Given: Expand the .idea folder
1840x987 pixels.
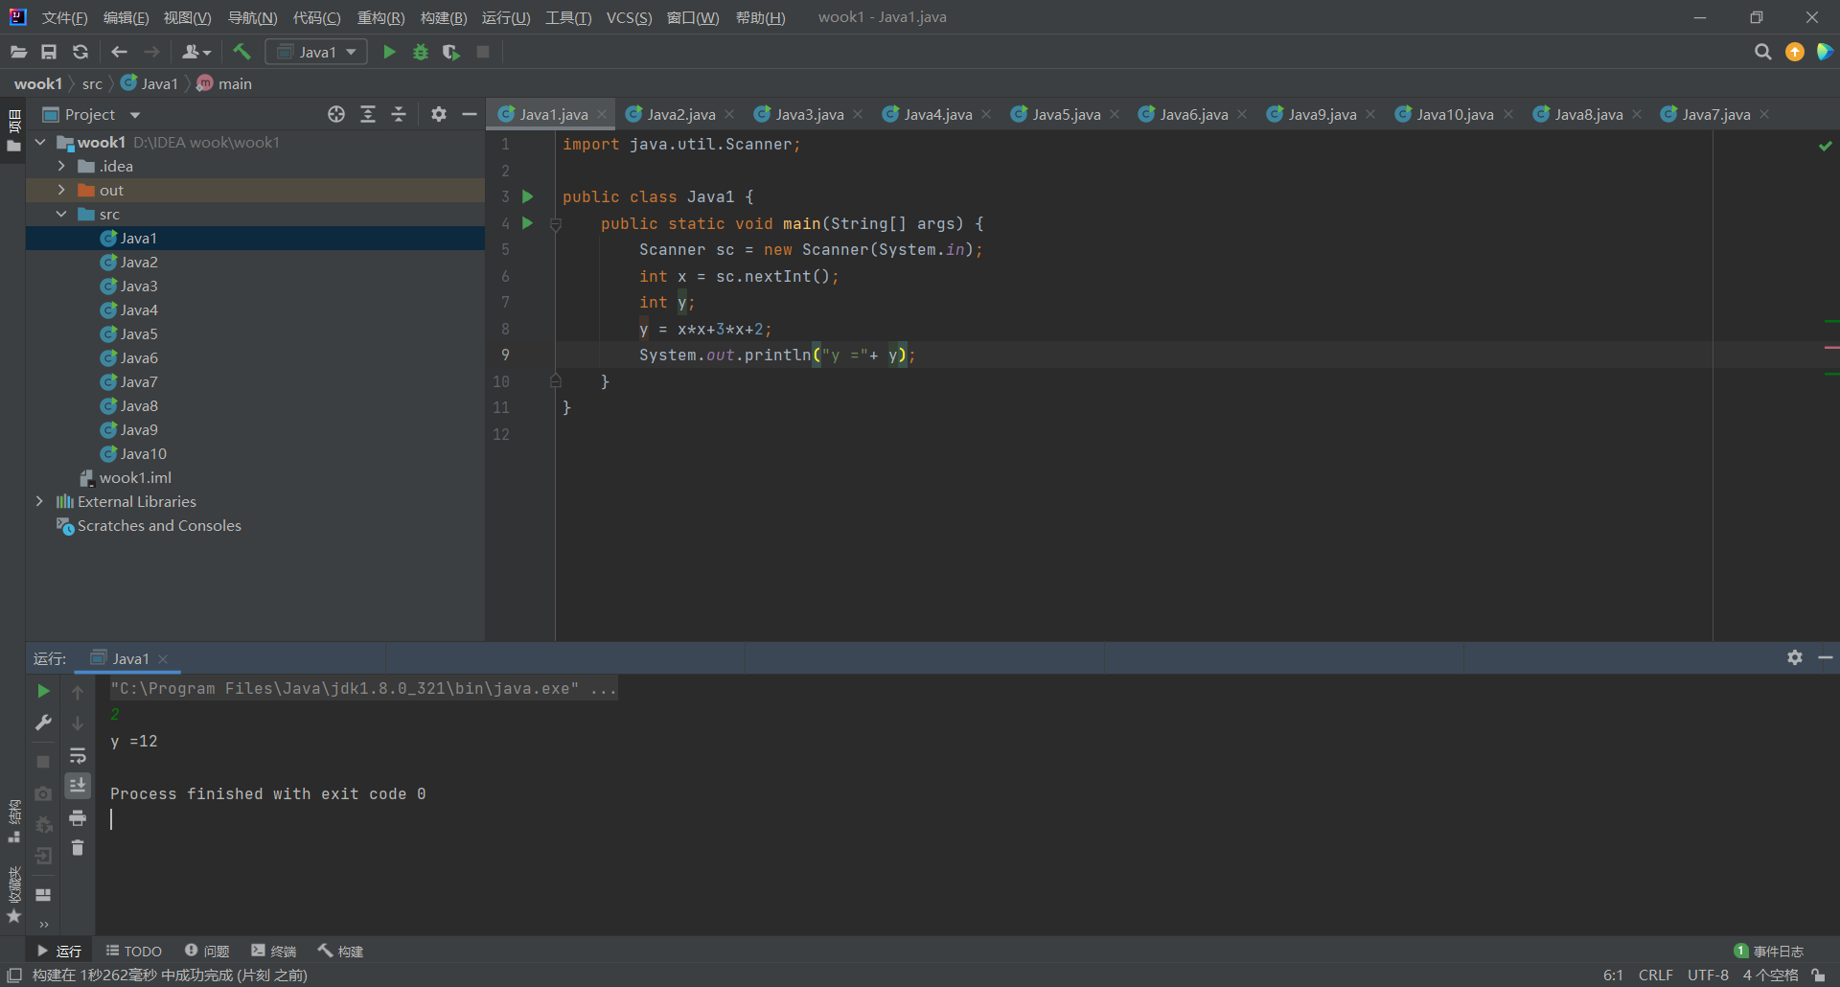Looking at the screenshot, I should pyautogui.click(x=61, y=166).
